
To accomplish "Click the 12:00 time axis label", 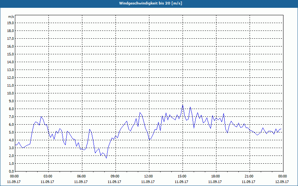I will (x=149, y=176).
